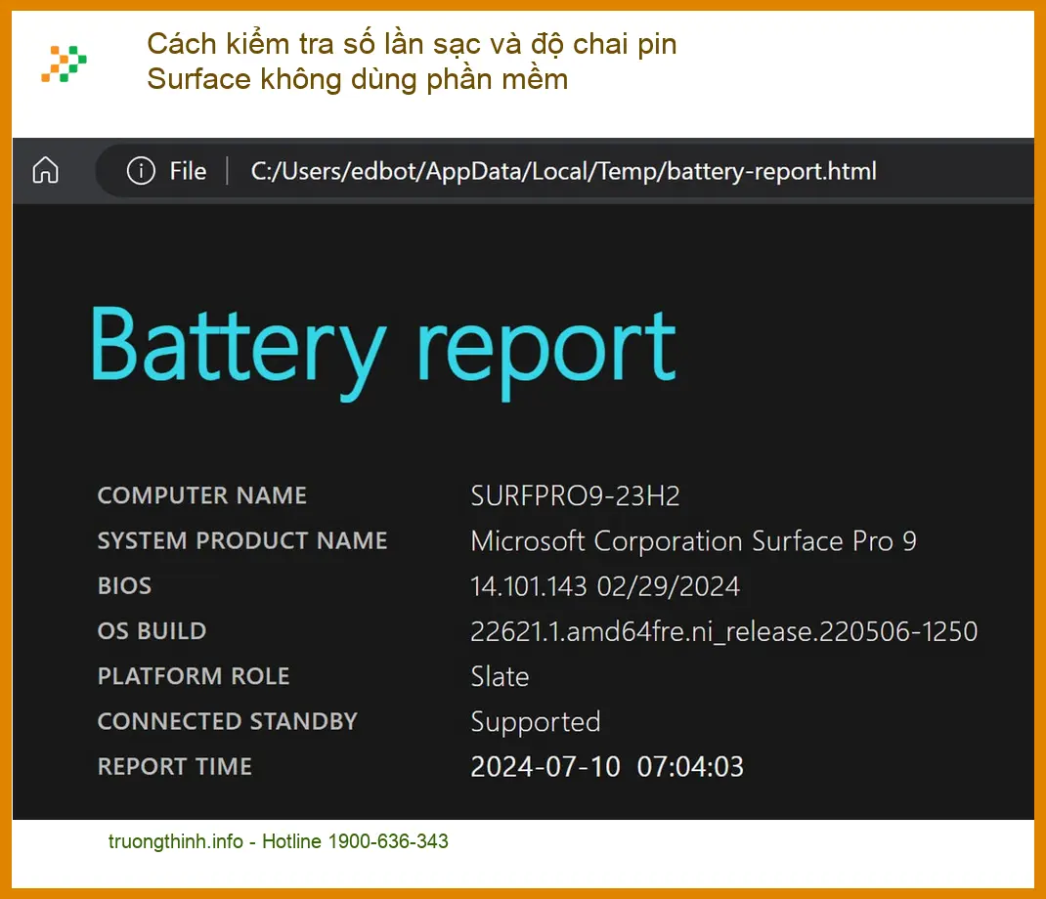
Task: Click the File label in address bar
Action: [x=188, y=171]
